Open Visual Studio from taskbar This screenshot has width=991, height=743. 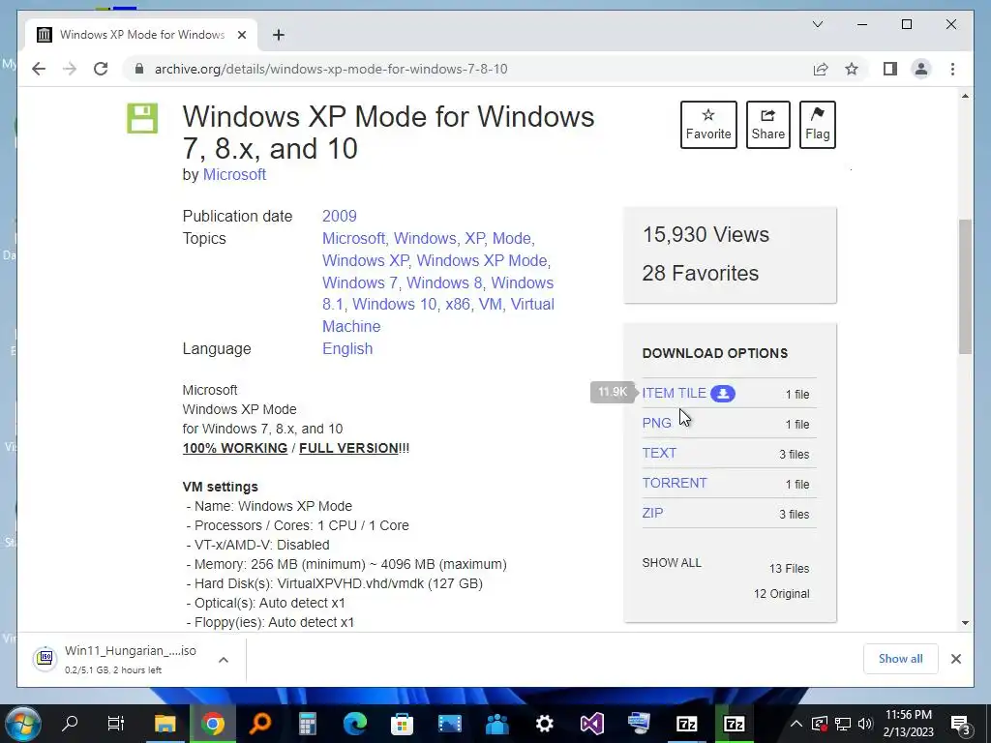click(591, 724)
